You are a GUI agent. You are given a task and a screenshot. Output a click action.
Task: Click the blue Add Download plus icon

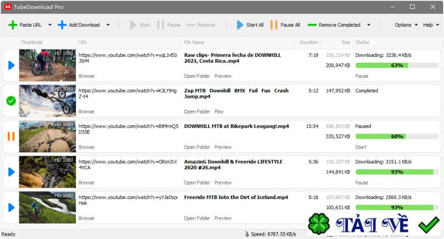(62, 25)
